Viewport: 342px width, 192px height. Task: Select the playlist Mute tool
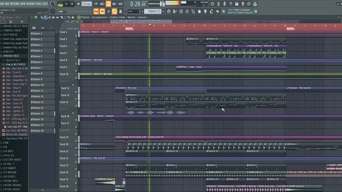click(53, 18)
